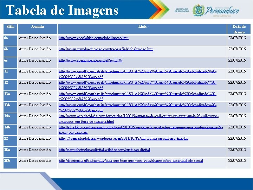Open the acordacidade.com.br call-center news link
This screenshot has height=190, width=253.
click(x=138, y=119)
